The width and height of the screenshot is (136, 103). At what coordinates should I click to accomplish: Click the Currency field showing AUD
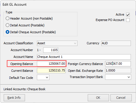point(116,43)
